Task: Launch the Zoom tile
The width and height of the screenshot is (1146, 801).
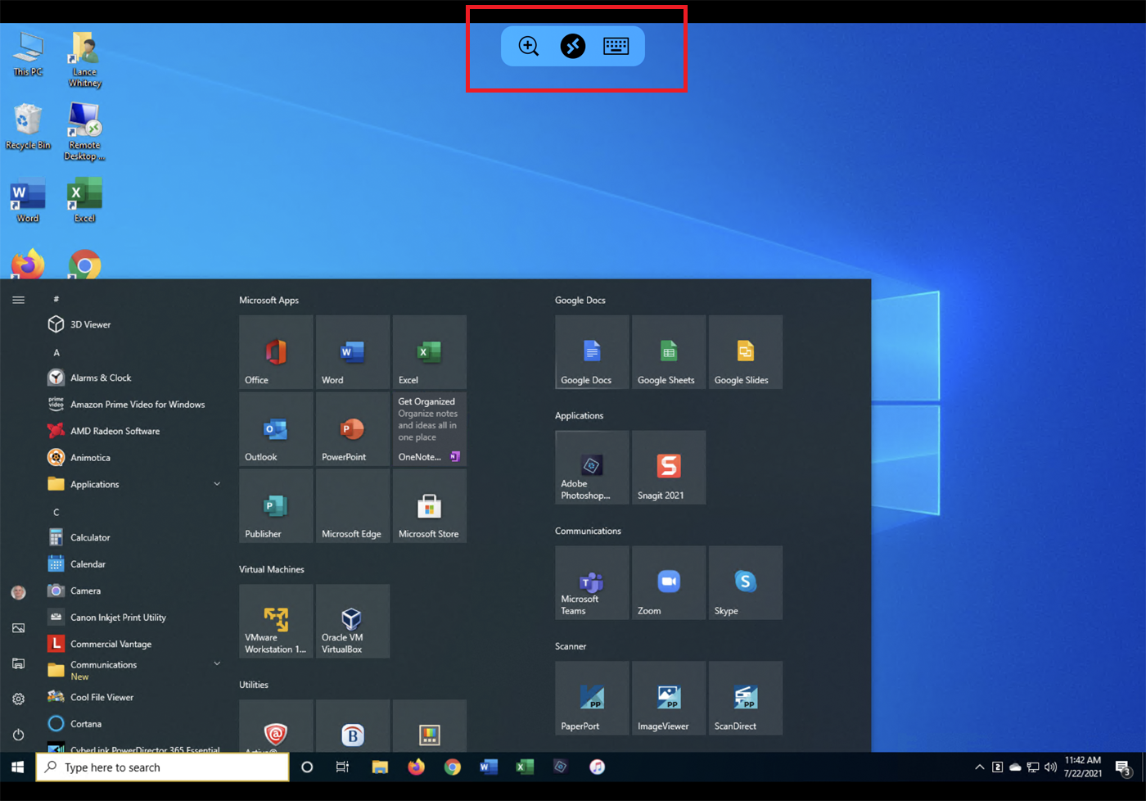Action: pos(669,583)
